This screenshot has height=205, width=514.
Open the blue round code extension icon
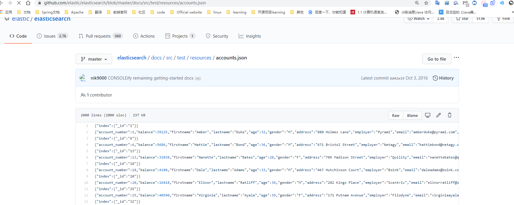point(474,3)
